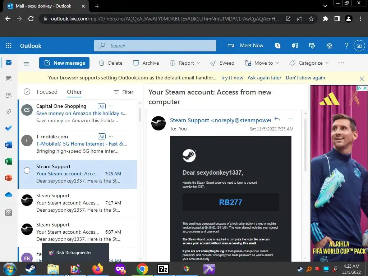368x276 pixels.
Task: Click the Try it now link
Action: pos(232,78)
